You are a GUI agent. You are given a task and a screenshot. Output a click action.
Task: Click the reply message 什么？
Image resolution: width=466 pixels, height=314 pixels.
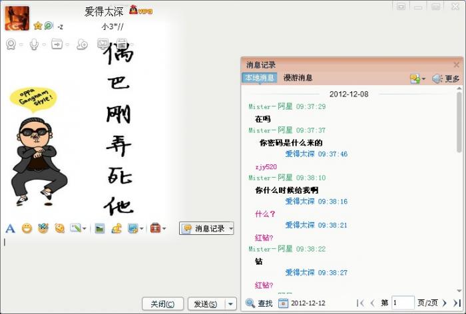(x=265, y=214)
